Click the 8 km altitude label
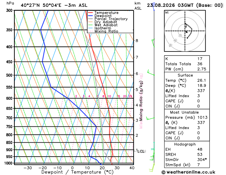The width and height of the screenshot is (226, 175). point(137,41)
